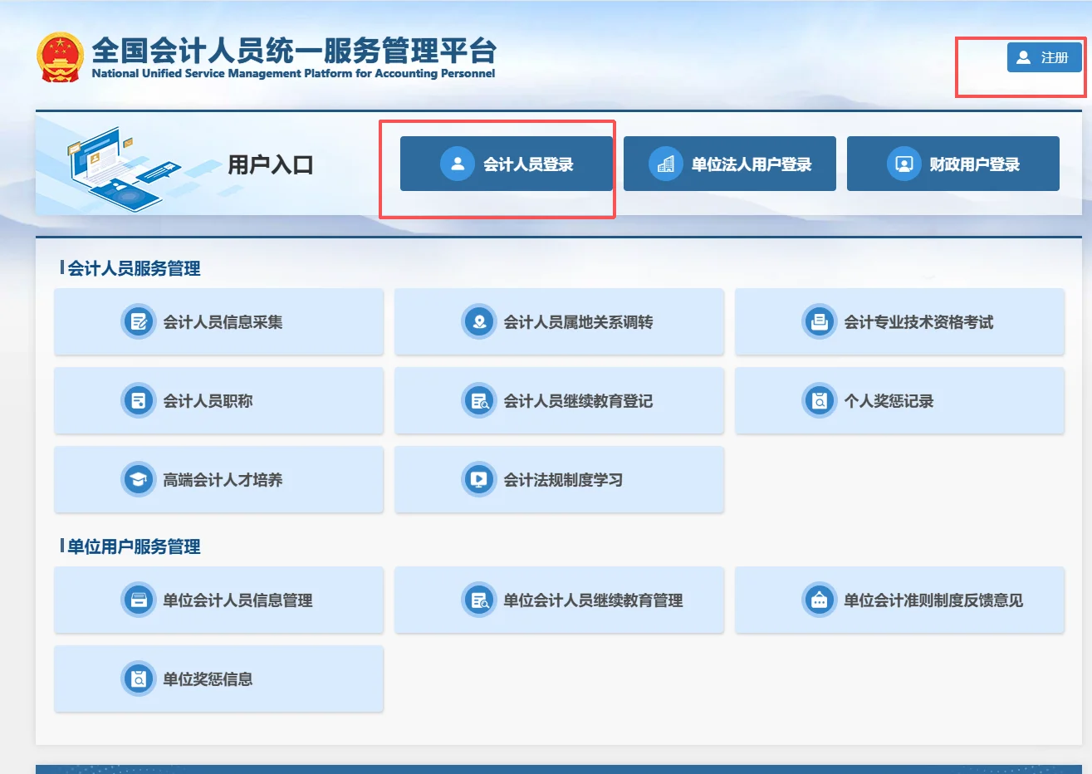Click the national emblem logo

[60, 57]
